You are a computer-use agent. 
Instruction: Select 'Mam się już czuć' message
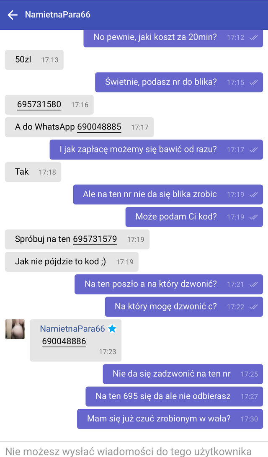(170, 419)
